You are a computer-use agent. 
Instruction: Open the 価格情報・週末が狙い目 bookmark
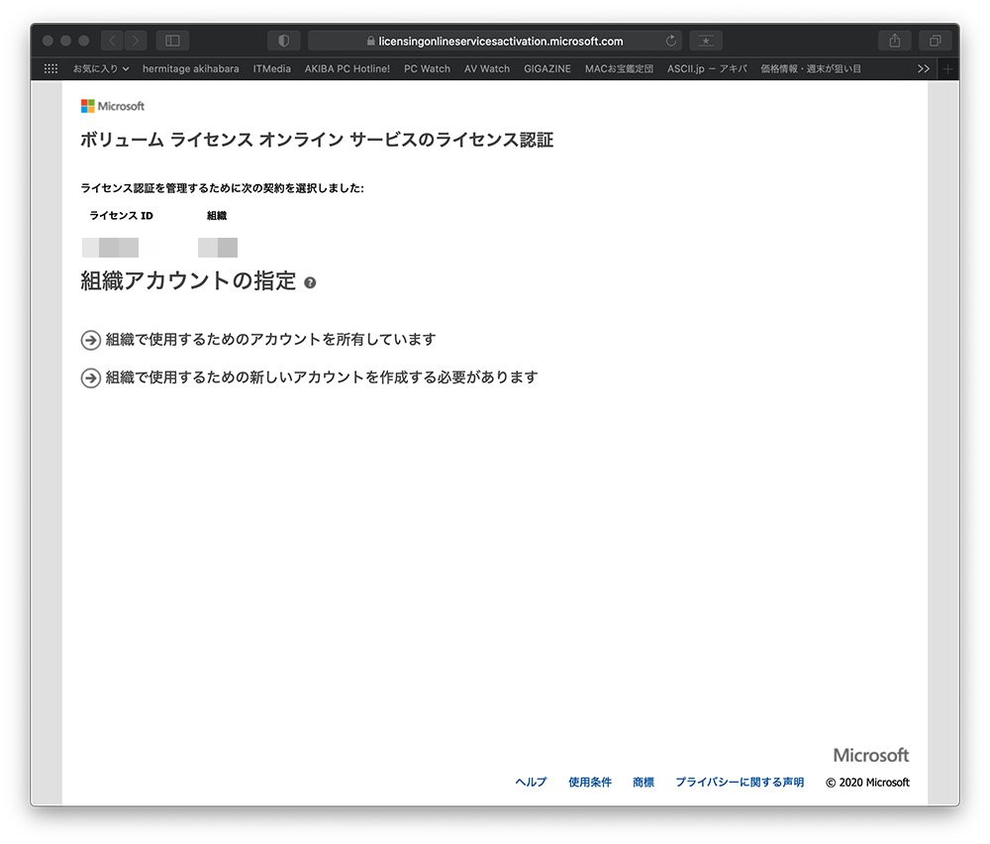point(811,68)
